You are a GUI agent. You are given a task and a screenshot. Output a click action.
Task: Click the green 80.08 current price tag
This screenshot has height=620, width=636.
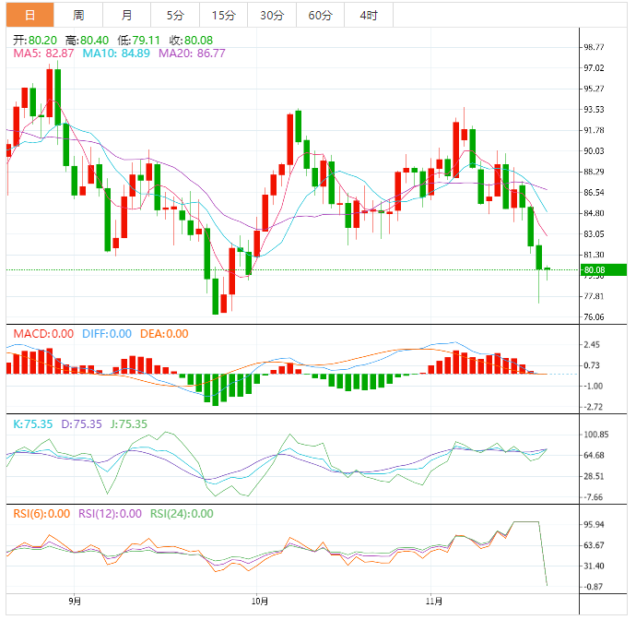coord(592,270)
